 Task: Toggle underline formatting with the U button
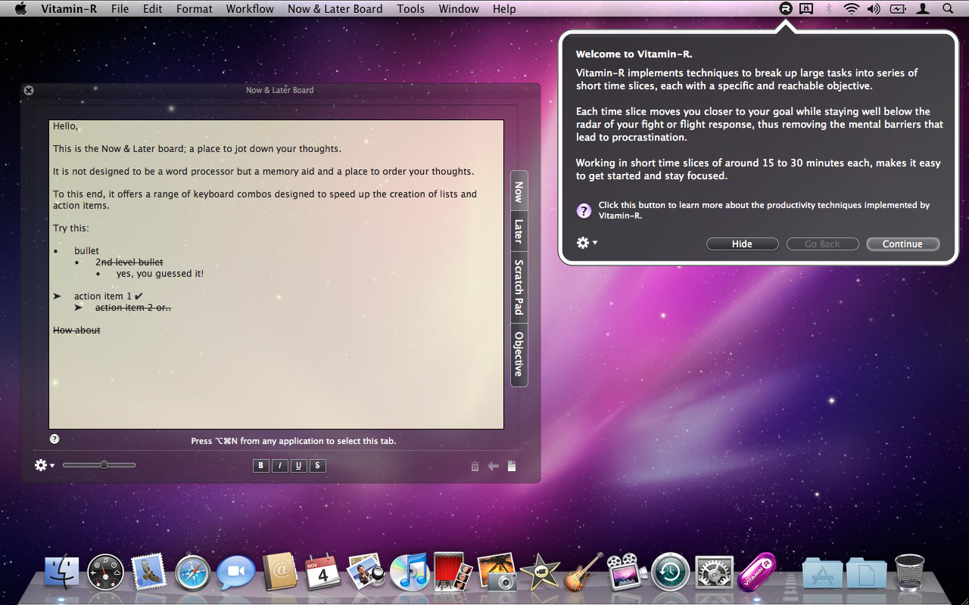[299, 466]
